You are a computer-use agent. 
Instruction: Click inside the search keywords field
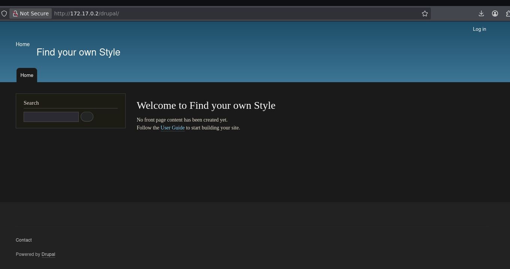[x=51, y=117]
